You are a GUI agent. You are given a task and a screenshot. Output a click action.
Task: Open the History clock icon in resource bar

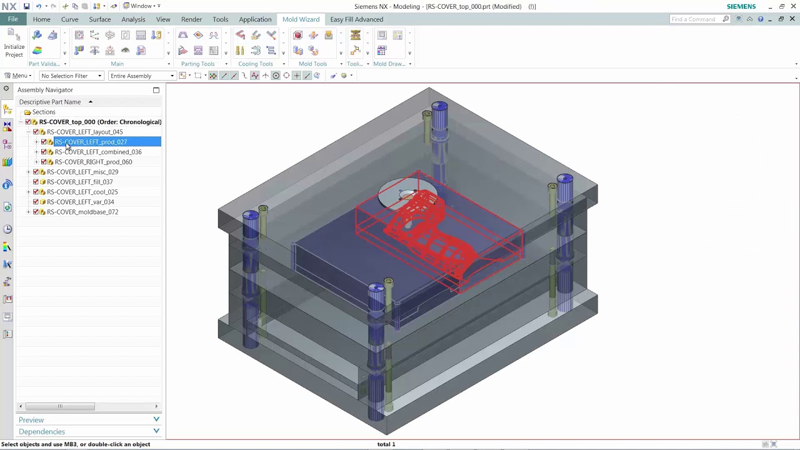[7, 229]
